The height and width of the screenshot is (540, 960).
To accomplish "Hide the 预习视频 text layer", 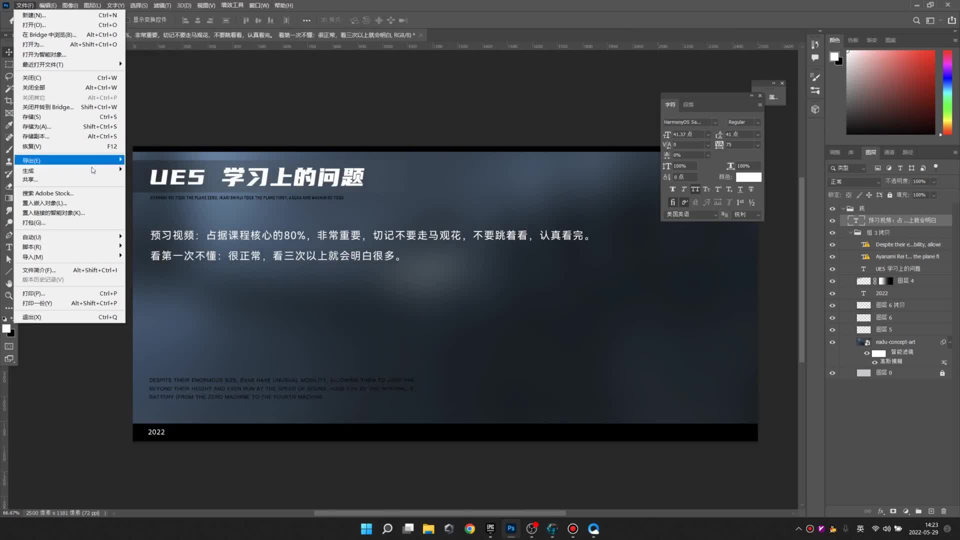I will (832, 220).
